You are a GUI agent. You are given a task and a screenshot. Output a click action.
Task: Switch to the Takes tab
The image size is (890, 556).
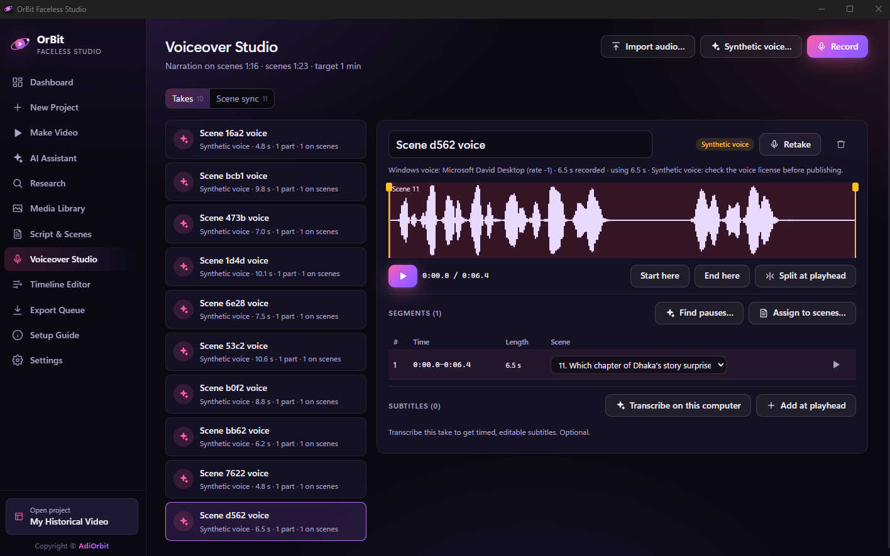(x=187, y=99)
